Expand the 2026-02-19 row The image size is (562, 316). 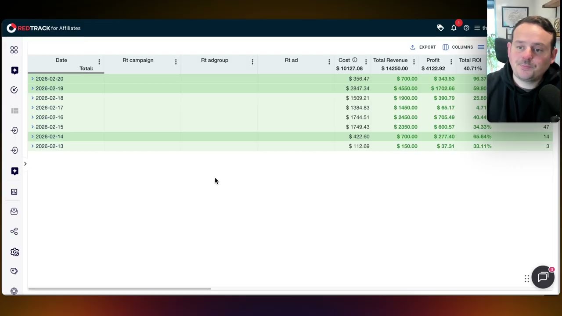point(32,88)
